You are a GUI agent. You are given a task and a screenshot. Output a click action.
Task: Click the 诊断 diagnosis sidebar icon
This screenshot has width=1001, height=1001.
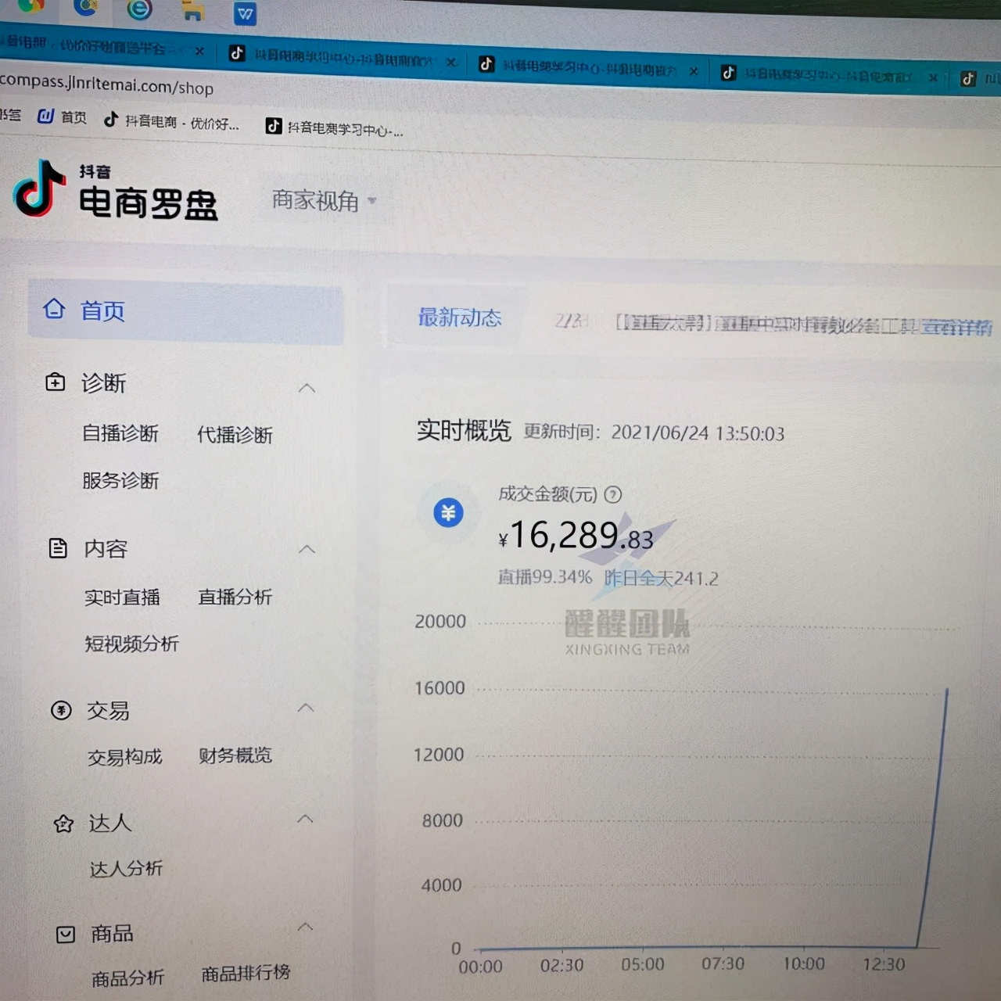(x=55, y=382)
